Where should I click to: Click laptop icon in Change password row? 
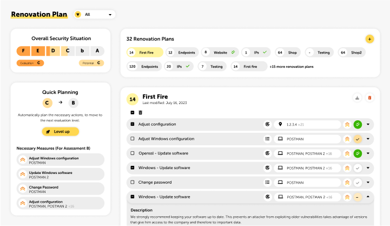click(x=280, y=183)
